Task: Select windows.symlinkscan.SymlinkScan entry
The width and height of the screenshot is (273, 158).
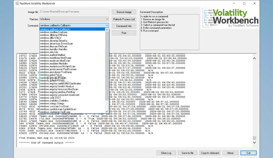Action: coord(72,109)
